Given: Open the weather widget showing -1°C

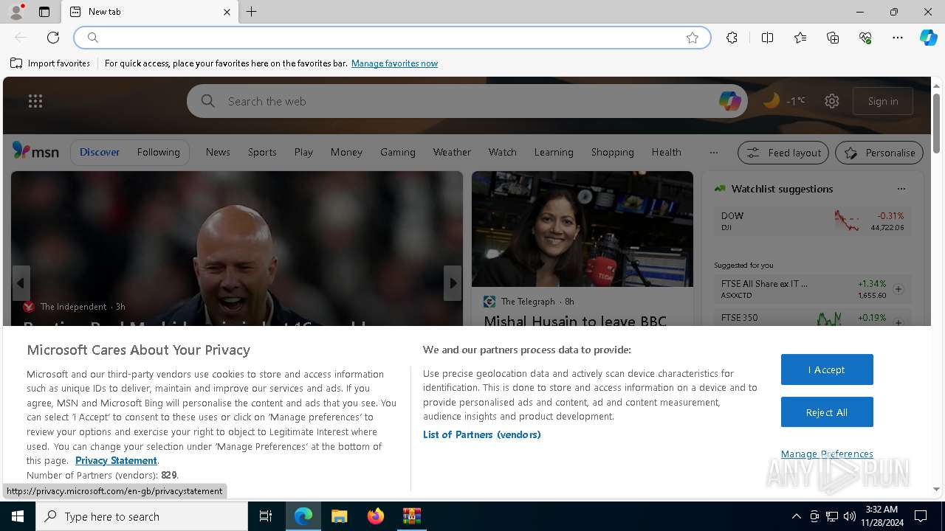Looking at the screenshot, I should coord(784,101).
